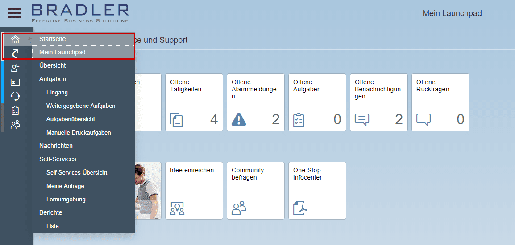Click the photo tile with the man
This screenshot has width=515, height=245.
coord(148,191)
